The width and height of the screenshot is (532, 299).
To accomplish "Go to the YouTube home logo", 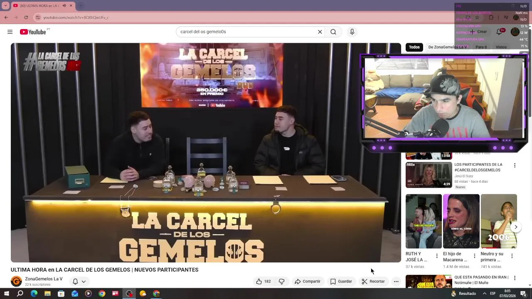I will [33, 32].
